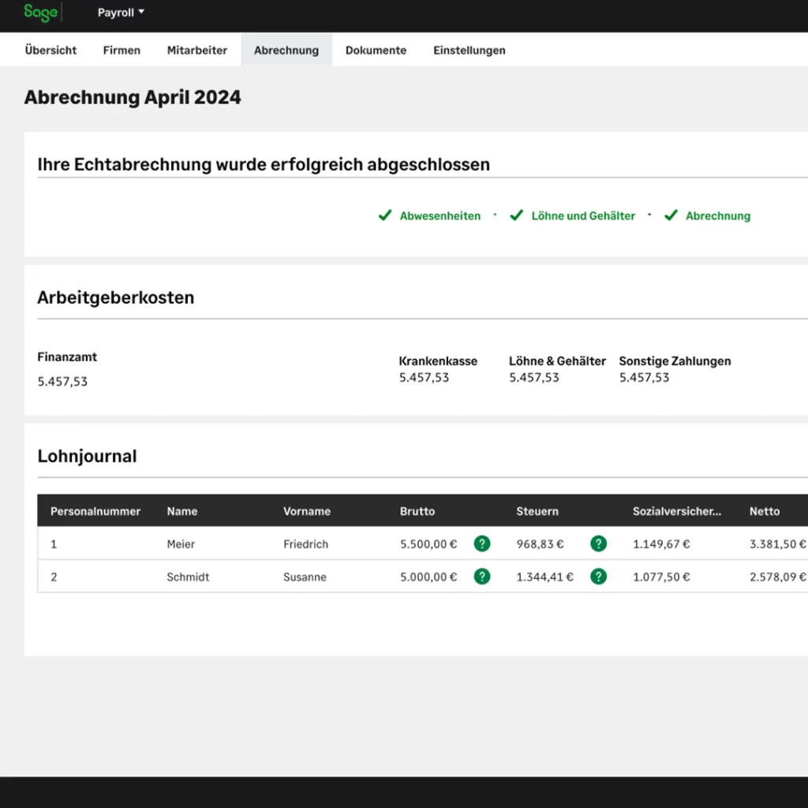
Task: Select the Meier name cell
Action: coord(181,544)
